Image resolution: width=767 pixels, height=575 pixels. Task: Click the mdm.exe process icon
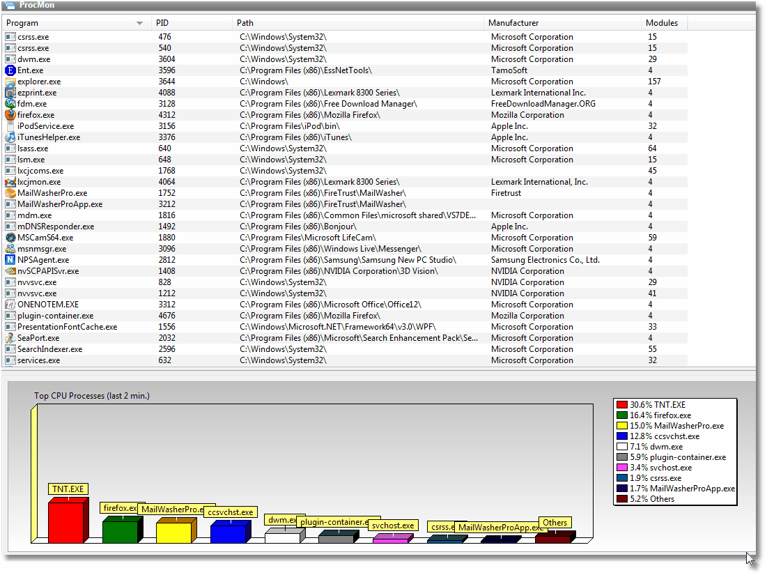point(10,215)
